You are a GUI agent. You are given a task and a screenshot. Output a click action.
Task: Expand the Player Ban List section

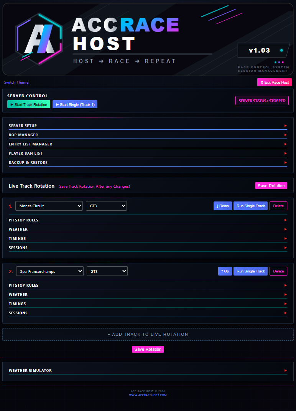click(148, 154)
